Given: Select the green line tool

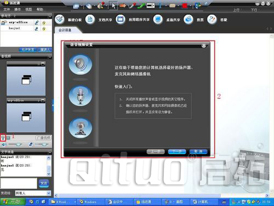Looking at the screenshot, I should (141, 5).
